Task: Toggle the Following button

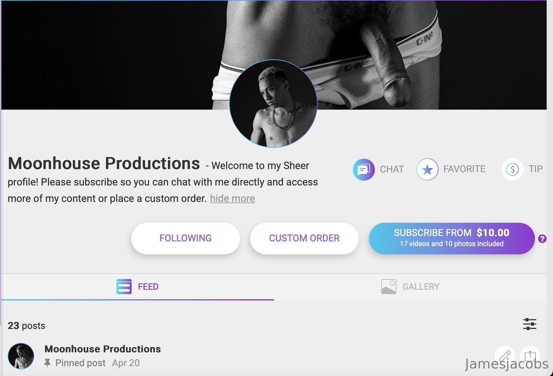Action: pyautogui.click(x=186, y=238)
